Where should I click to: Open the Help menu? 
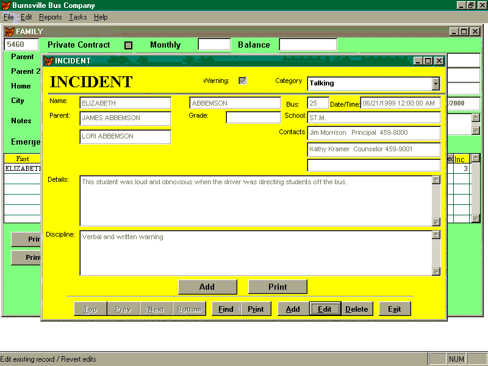tap(101, 17)
